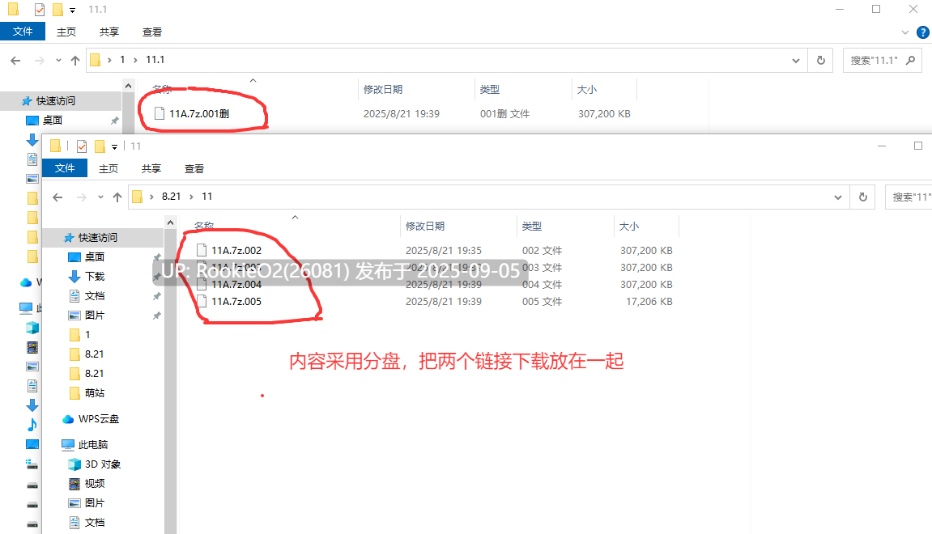Click the sidebar scroll-up arrow in the 11 window
The width and height of the screenshot is (932, 534).
(x=171, y=222)
